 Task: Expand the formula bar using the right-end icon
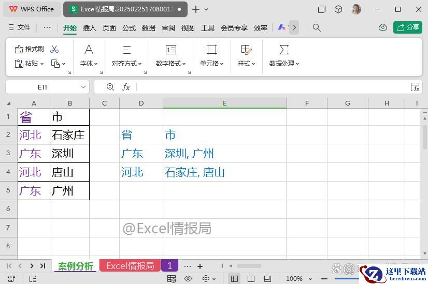(415, 87)
